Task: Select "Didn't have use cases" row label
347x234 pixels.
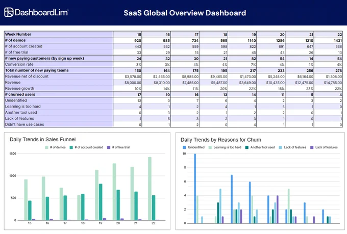Action: coord(24,124)
